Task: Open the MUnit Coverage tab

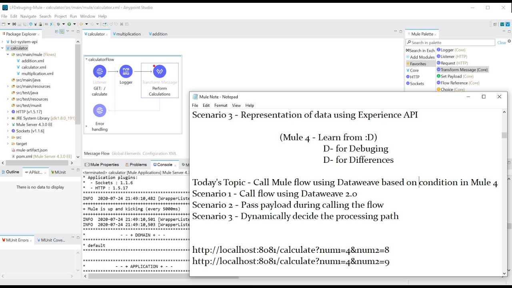Action: point(50,240)
